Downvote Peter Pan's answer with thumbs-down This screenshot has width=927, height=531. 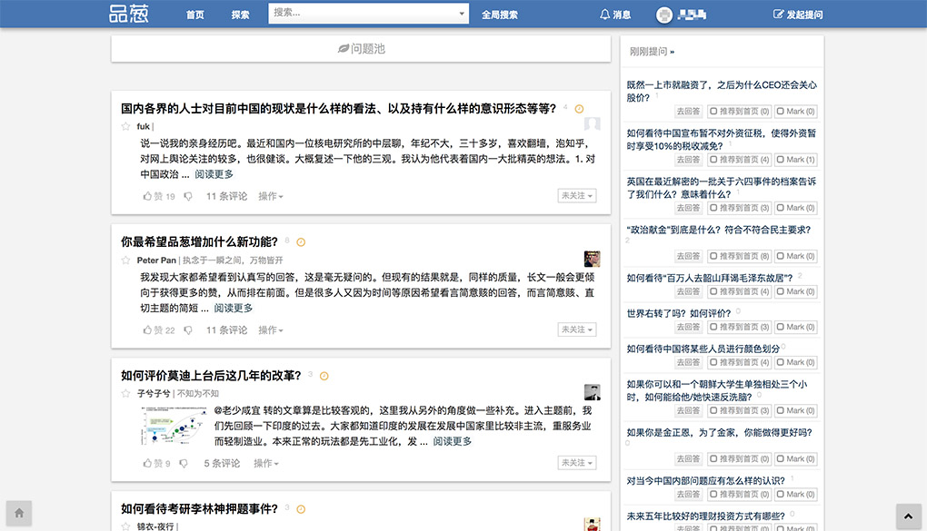pos(188,330)
